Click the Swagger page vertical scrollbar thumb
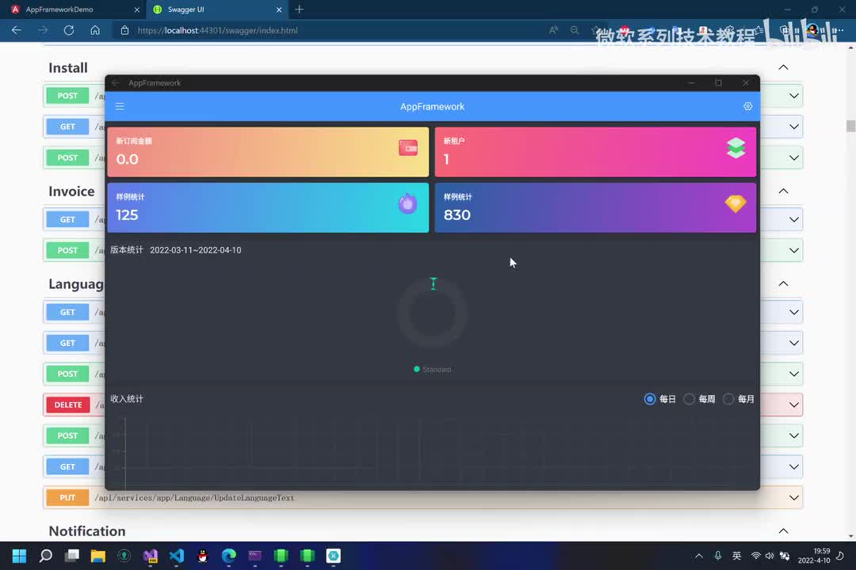Screen dimensions: 856x570 click(850, 126)
